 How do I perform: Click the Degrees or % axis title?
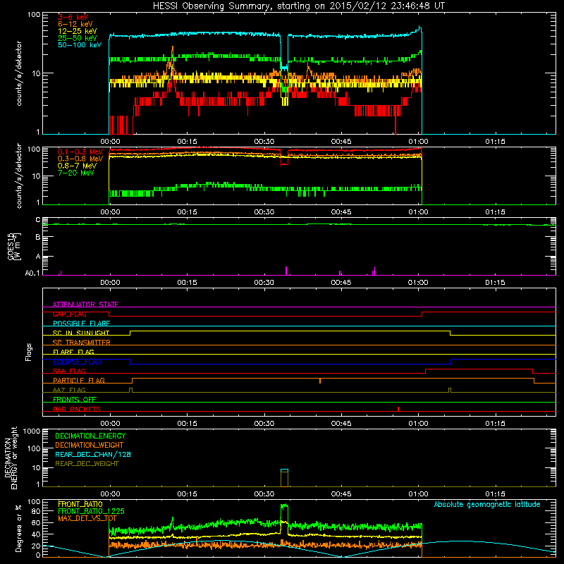(18, 528)
